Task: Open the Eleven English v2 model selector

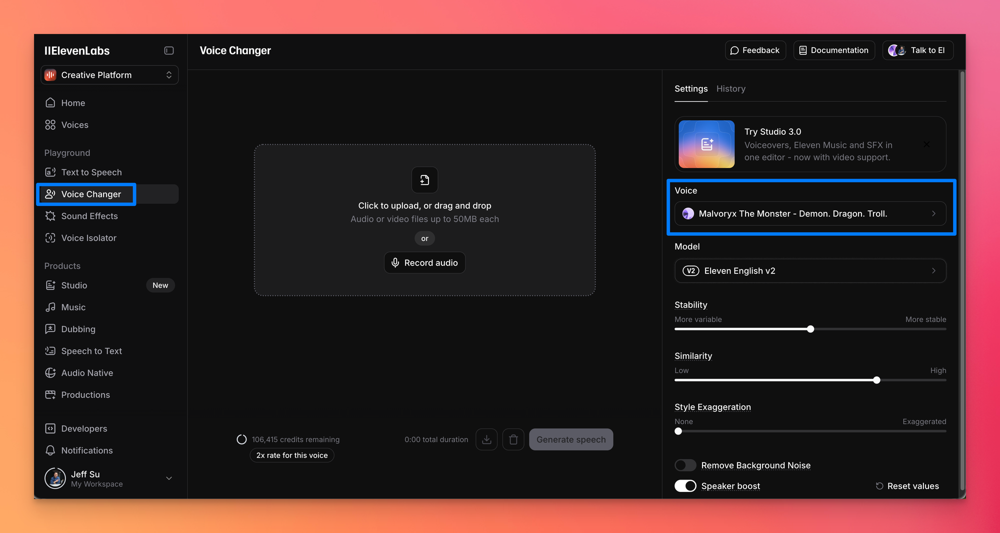Action: pyautogui.click(x=810, y=271)
